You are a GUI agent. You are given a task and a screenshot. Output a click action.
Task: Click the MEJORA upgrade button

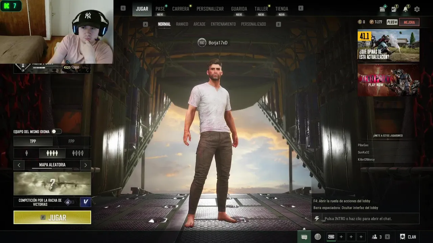tap(409, 22)
